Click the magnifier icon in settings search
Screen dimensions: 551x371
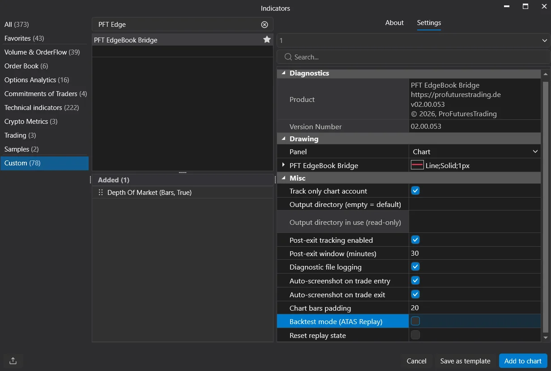click(x=288, y=57)
